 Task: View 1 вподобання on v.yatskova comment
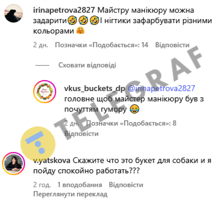click(80, 185)
